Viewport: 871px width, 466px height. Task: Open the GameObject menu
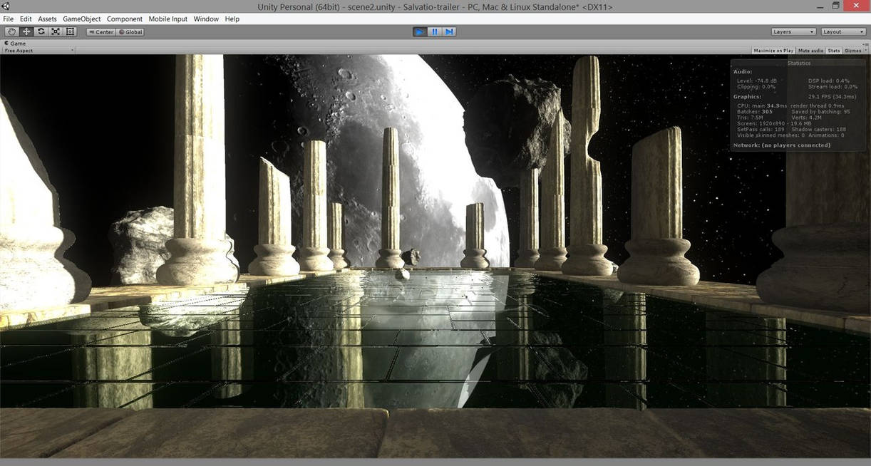click(x=82, y=19)
